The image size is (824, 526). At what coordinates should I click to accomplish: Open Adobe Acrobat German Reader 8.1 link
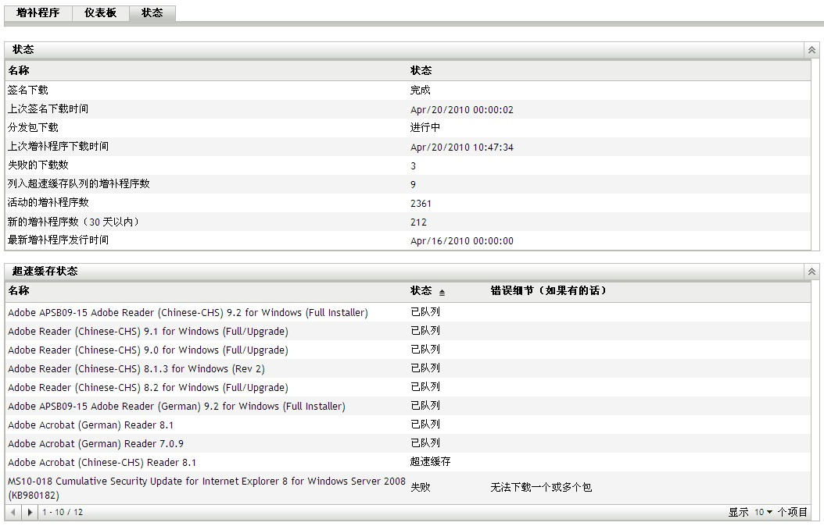coord(91,425)
